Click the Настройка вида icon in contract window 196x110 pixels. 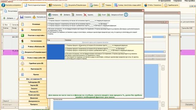pos(34,17)
